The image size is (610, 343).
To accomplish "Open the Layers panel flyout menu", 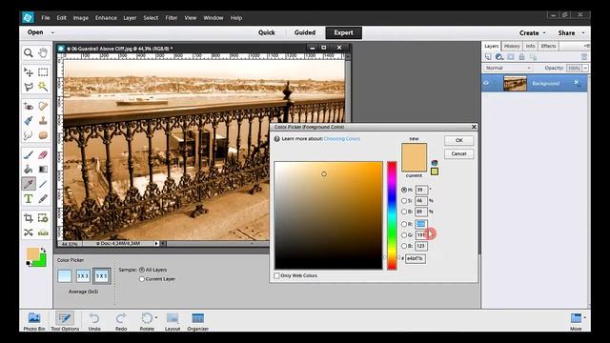I will pyautogui.click(x=586, y=46).
